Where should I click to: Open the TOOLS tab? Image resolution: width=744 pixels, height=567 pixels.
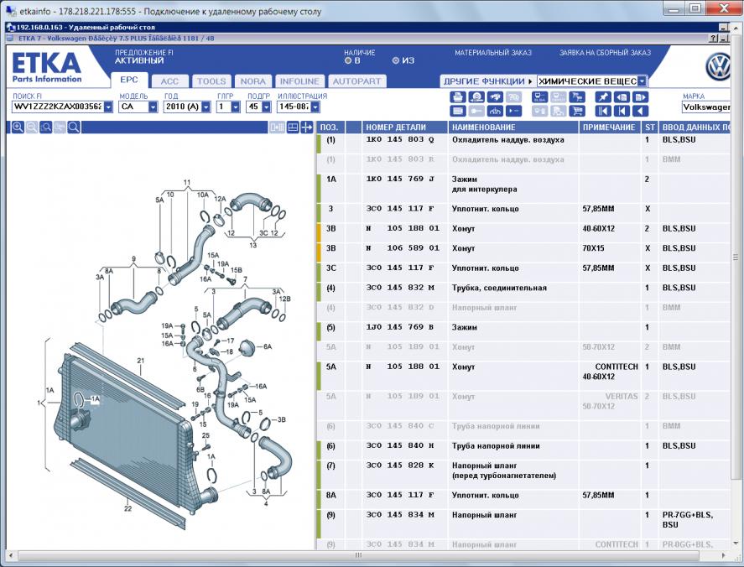pyautogui.click(x=211, y=81)
